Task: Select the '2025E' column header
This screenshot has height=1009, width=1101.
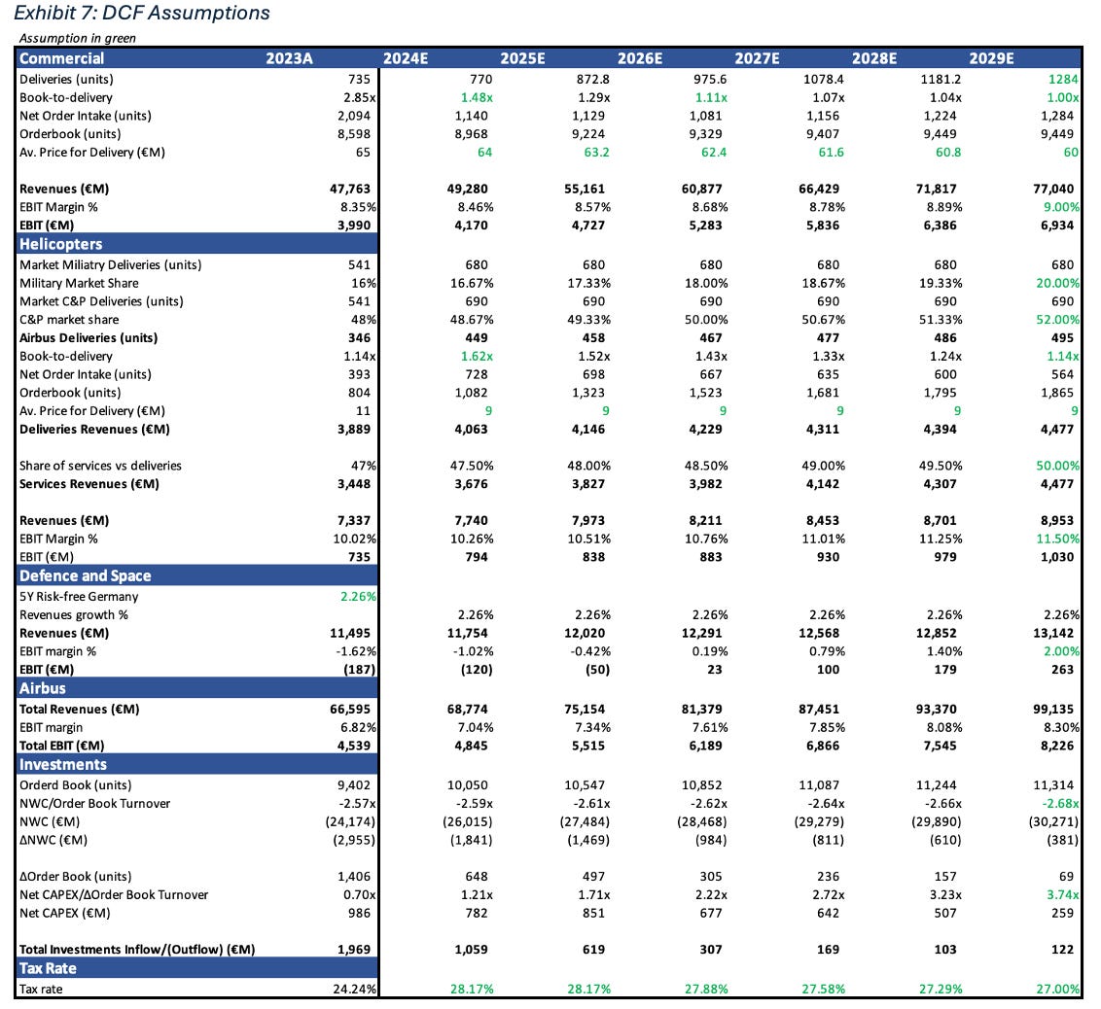Action: (523, 58)
